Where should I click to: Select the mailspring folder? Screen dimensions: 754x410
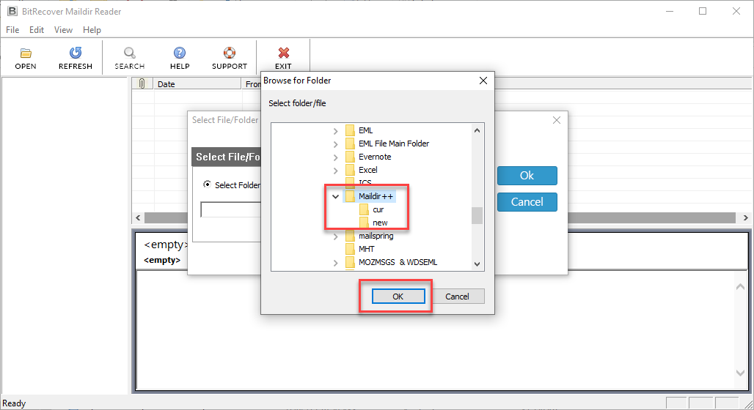click(376, 236)
